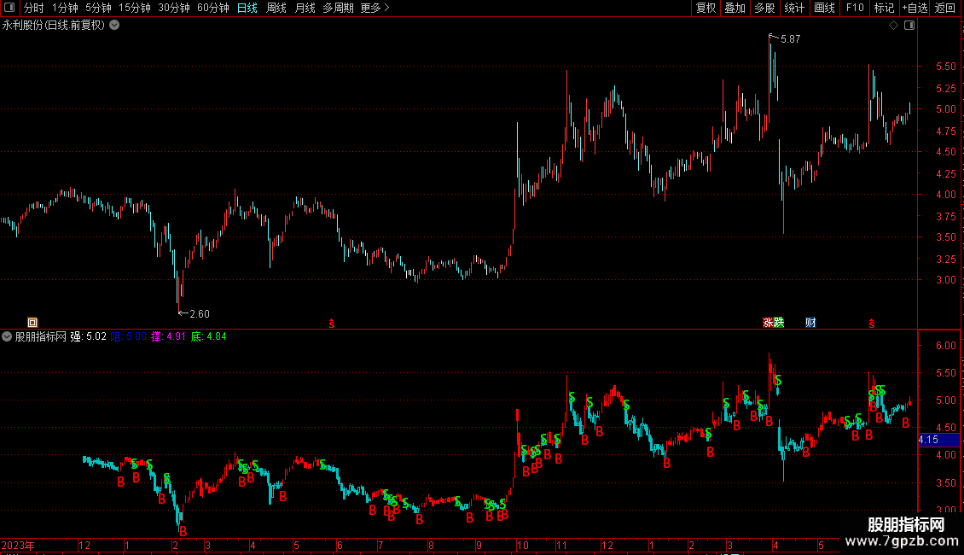Click 2023年 on the time axis
Viewport: 964px width, 555px height.
[18, 545]
